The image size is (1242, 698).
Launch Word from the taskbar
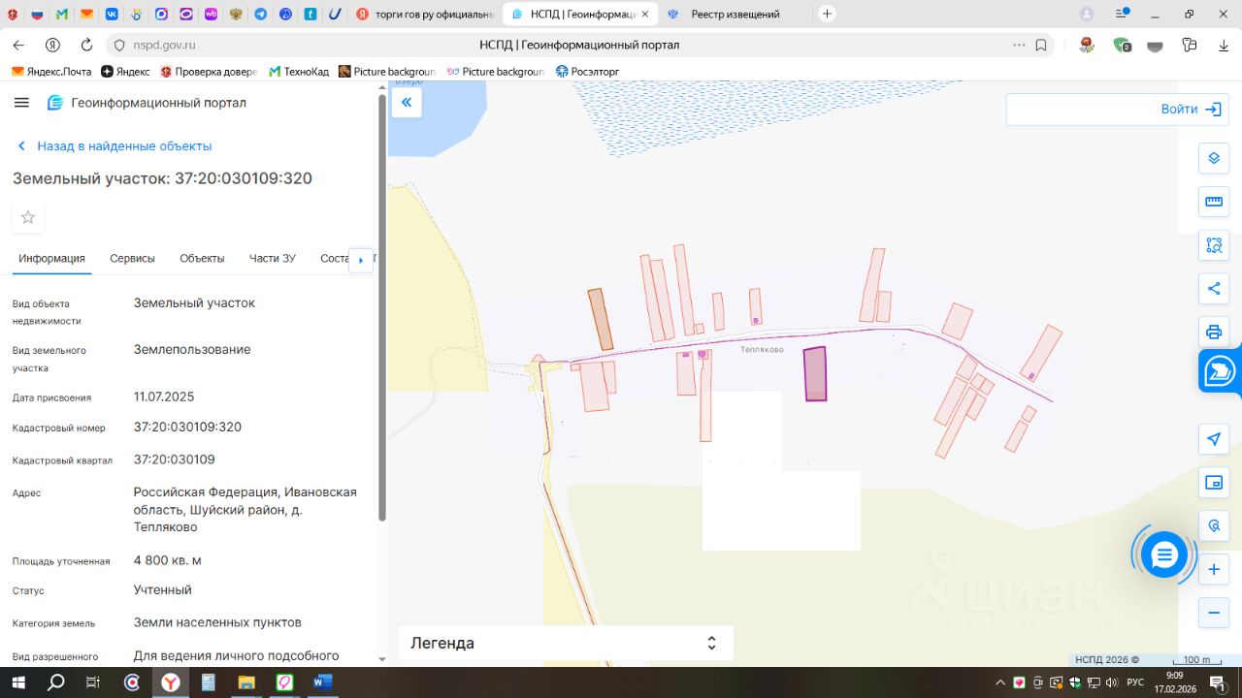tap(322, 682)
